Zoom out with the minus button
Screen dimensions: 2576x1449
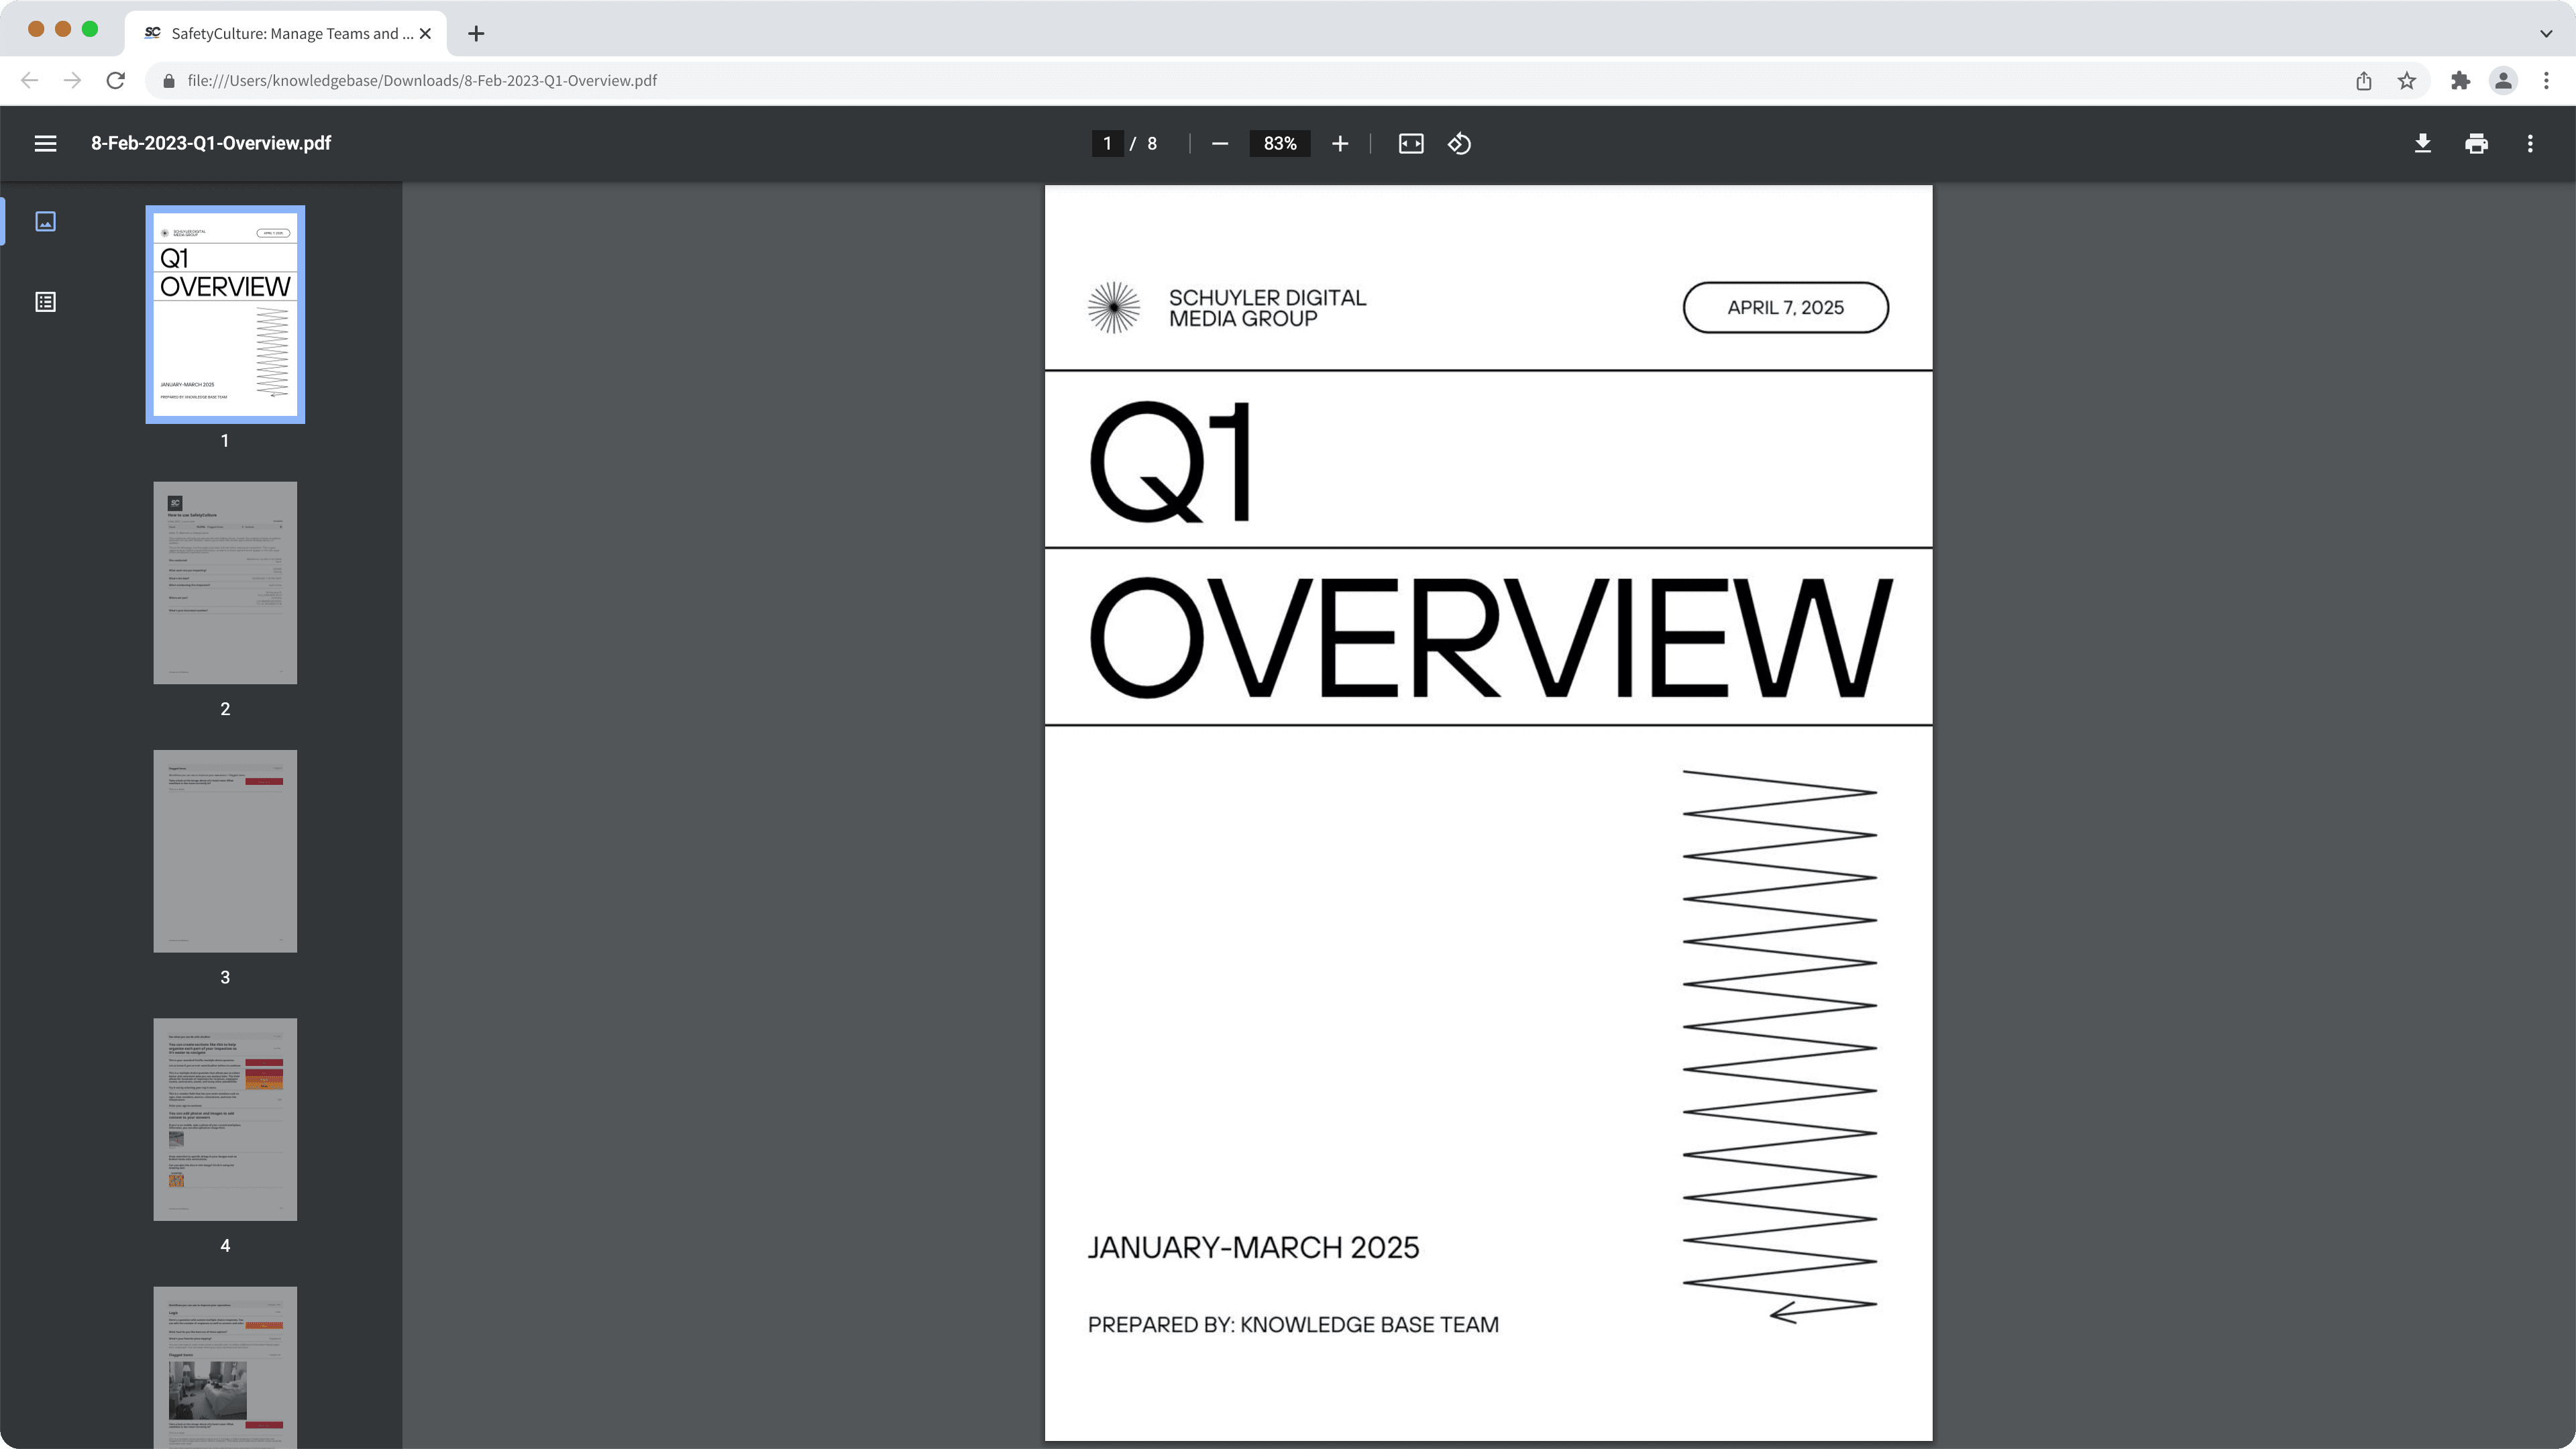[1219, 144]
